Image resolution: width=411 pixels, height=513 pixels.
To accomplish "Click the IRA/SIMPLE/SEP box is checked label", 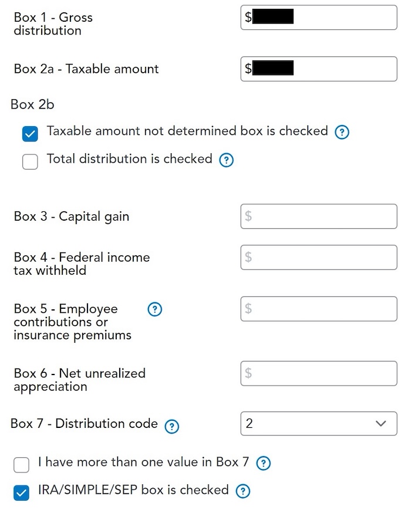I will coord(133,490).
